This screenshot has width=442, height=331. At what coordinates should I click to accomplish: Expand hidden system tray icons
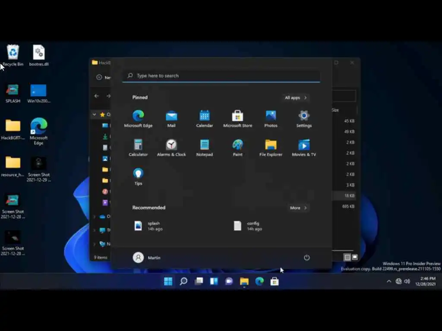pos(389,281)
